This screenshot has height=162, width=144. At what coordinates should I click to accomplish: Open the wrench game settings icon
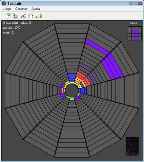click(x=23, y=16)
